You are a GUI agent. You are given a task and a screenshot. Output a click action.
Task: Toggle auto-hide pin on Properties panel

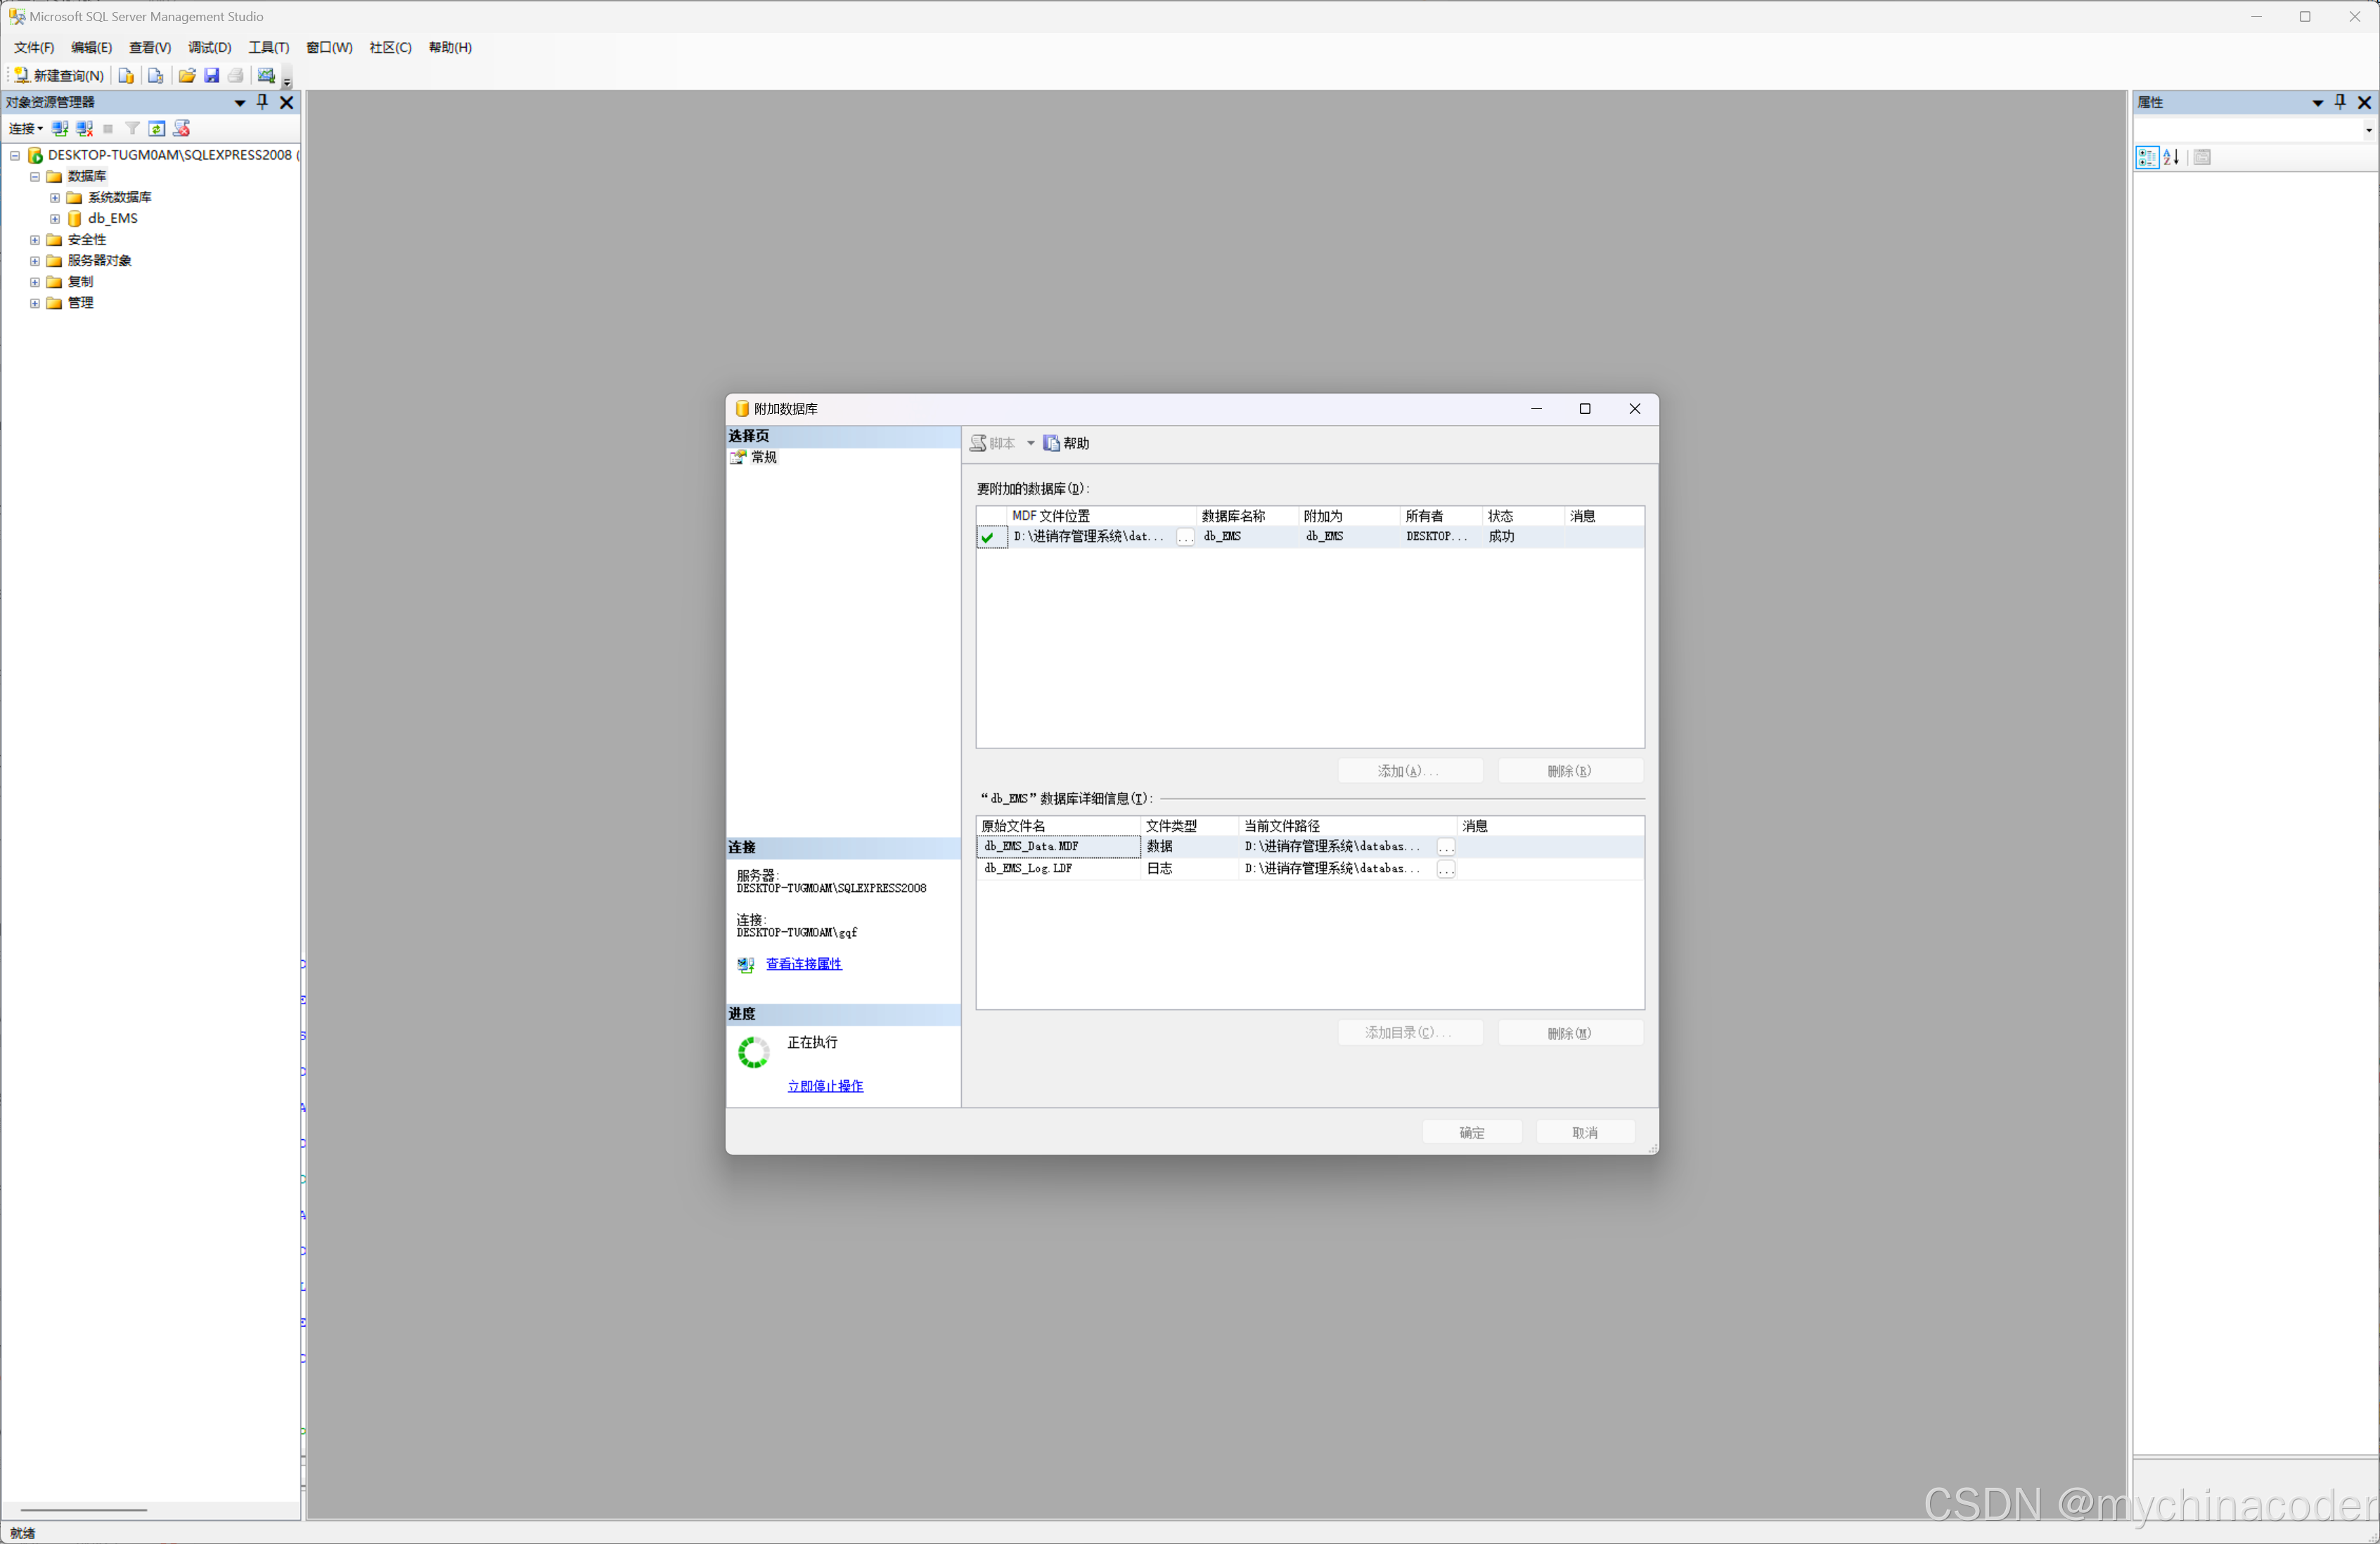[x=2340, y=102]
